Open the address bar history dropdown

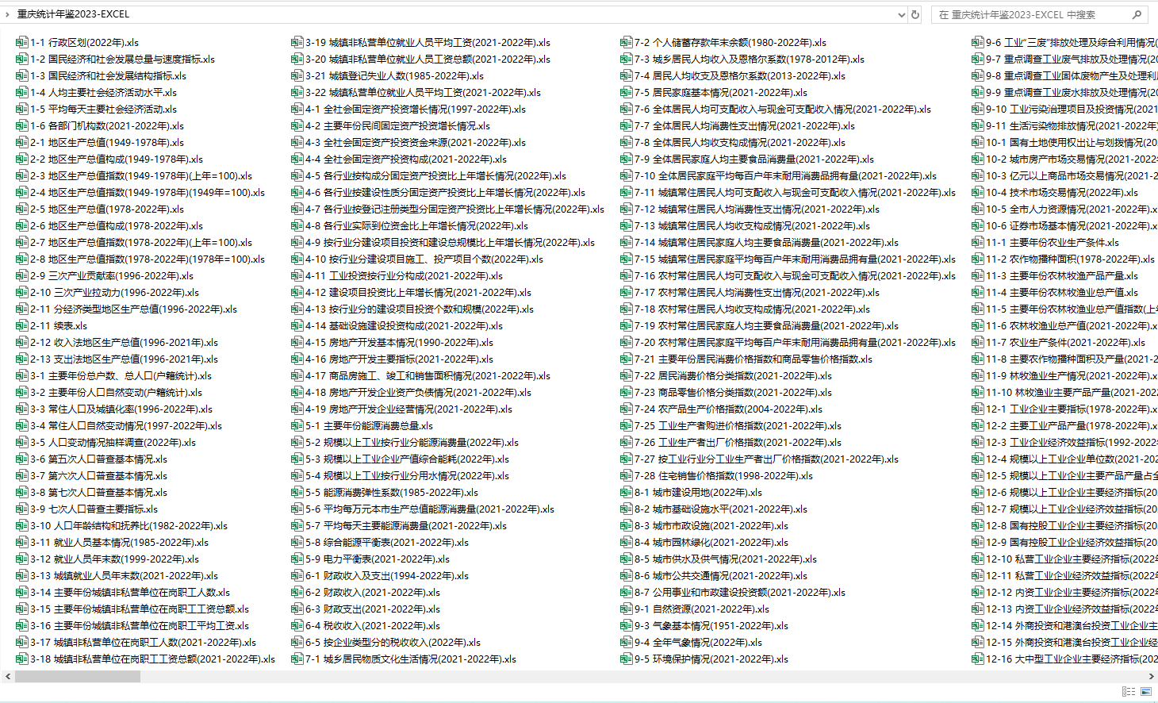click(901, 14)
